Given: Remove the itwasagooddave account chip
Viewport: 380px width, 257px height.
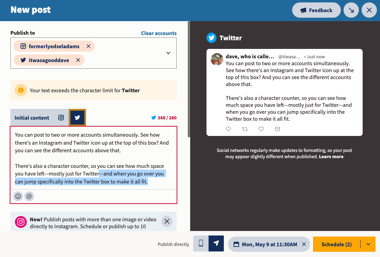Looking at the screenshot, I should pos(78,60).
